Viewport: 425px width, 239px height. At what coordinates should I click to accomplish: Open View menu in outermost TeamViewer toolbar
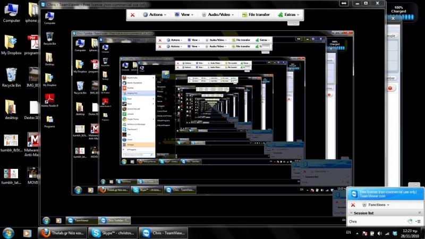coord(184,15)
